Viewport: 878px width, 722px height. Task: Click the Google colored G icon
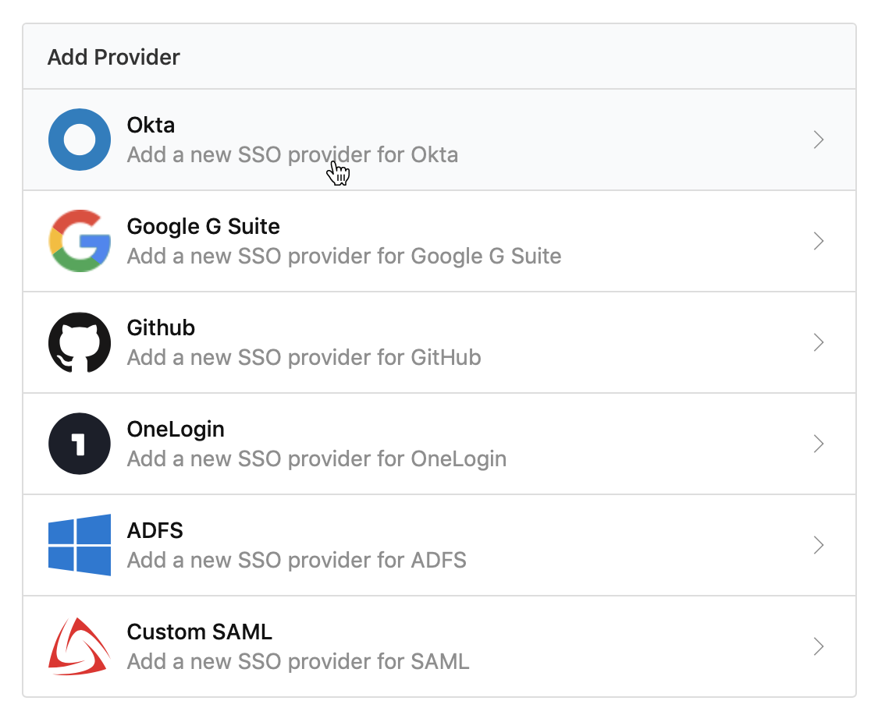pyautogui.click(x=79, y=241)
